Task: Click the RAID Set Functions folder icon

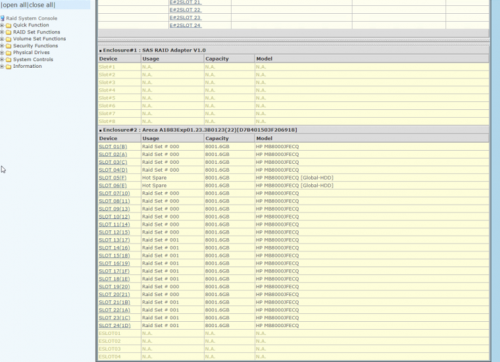Action: click(9, 32)
